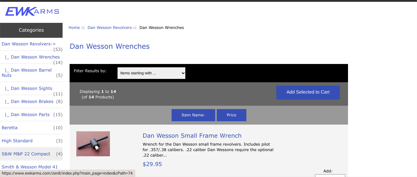Click the EWK Arms logo
The image size is (417, 177).
32,12
